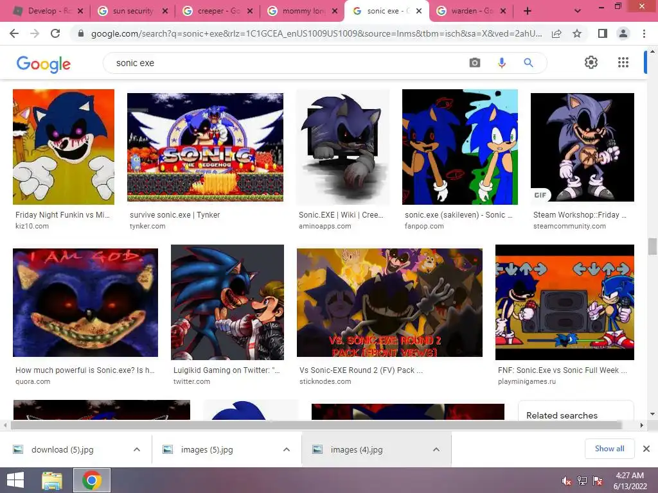Open the sticknodes.com source link

(325, 381)
